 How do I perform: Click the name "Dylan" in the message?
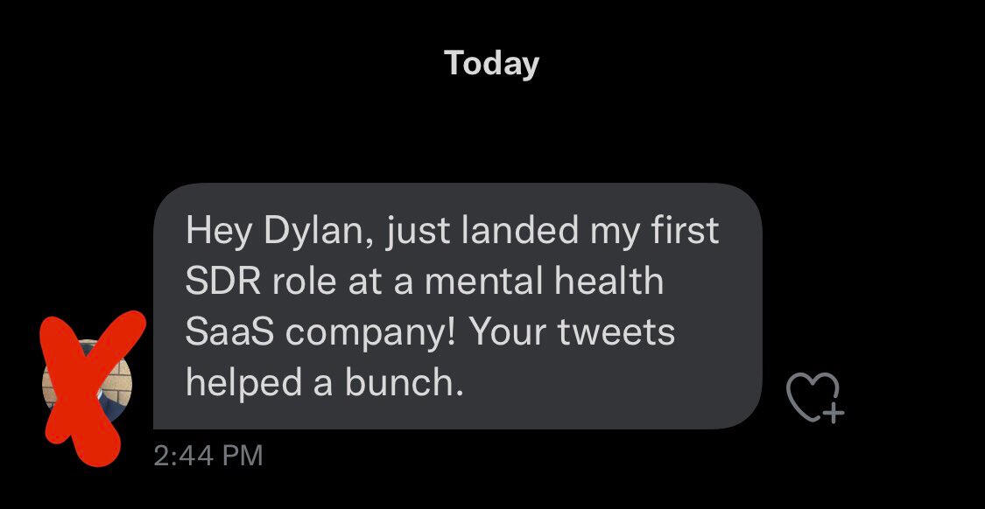click(x=314, y=231)
